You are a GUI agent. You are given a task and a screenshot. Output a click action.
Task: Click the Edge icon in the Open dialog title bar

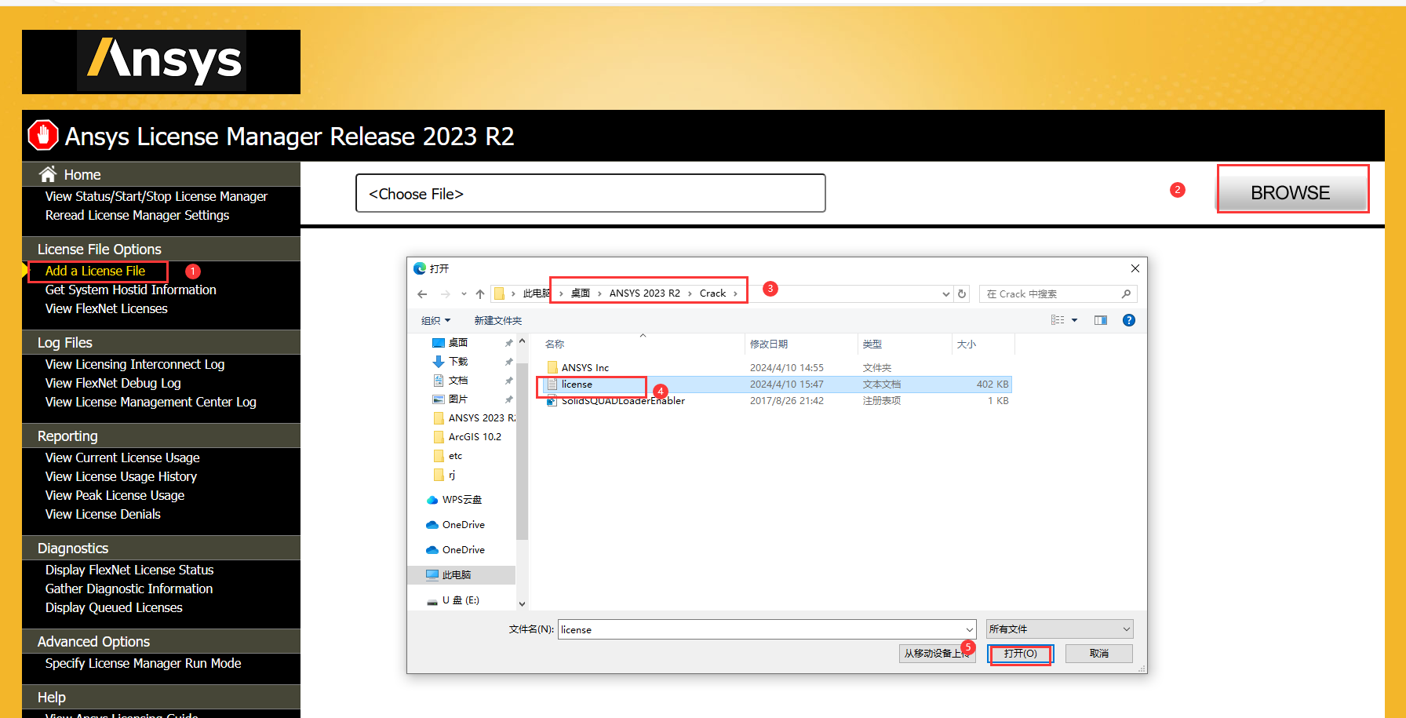(x=420, y=268)
